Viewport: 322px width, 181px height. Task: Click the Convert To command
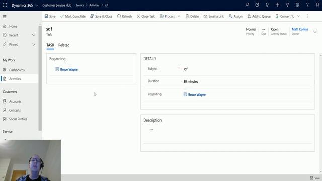point(285,16)
